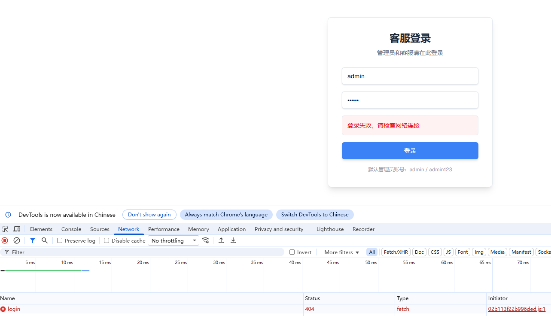
Task: Open the Recorder tab
Action: [363, 229]
